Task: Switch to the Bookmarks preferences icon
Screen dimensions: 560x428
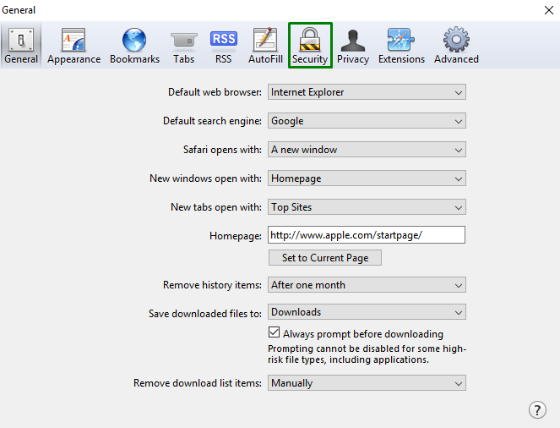Action: (134, 46)
